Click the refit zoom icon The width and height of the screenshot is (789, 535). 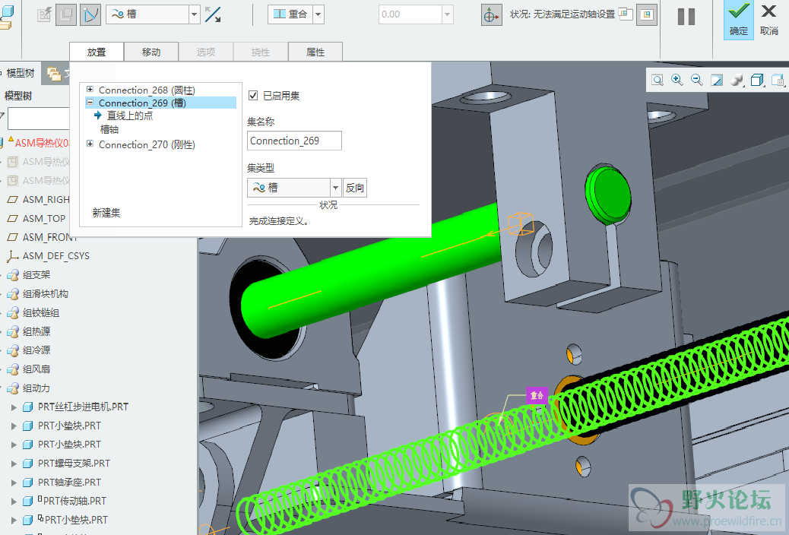657,80
